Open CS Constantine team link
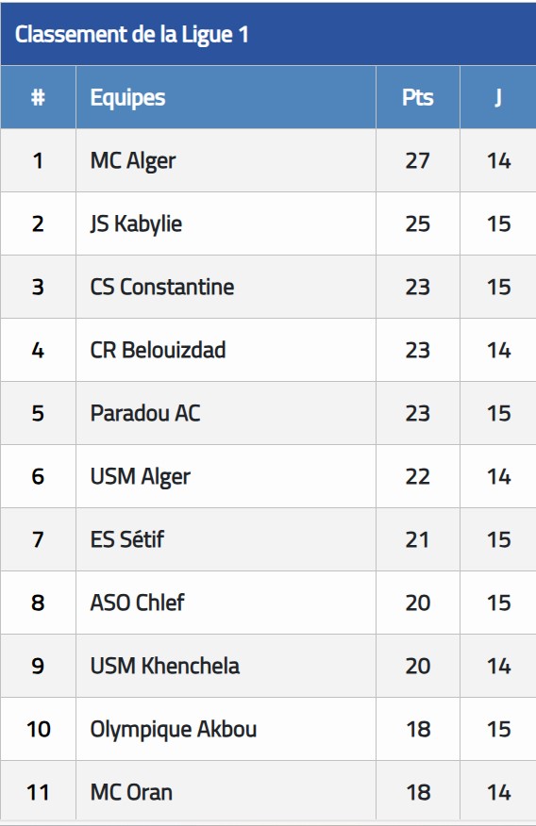Screen dimensions: 536x826 [x=162, y=287]
